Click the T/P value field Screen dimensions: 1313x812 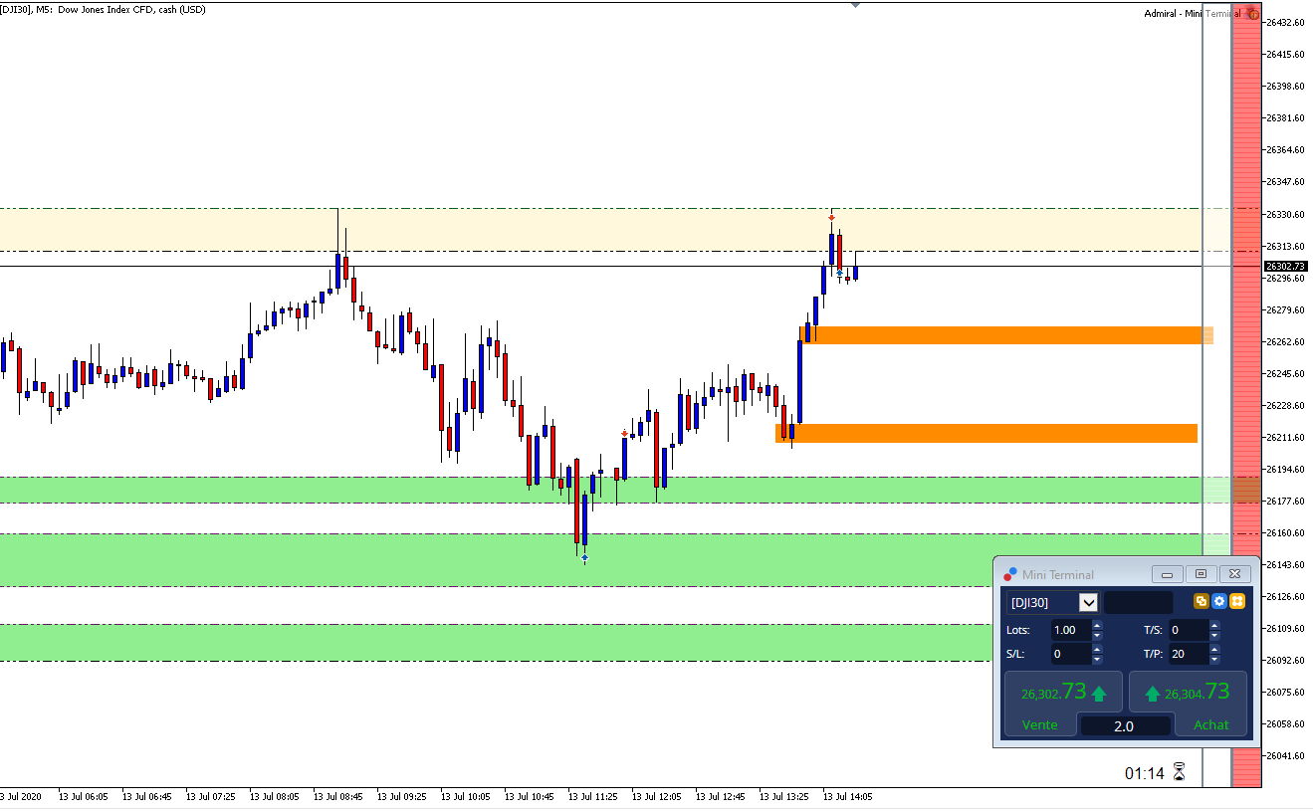1189,654
